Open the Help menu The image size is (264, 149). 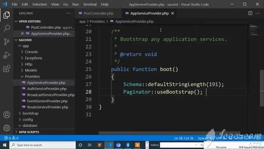coord(105,4)
